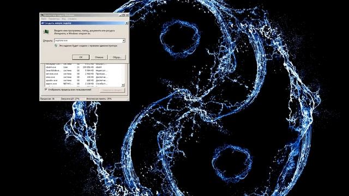
Task: Open the Обзор... file browser button
Action: point(117,57)
